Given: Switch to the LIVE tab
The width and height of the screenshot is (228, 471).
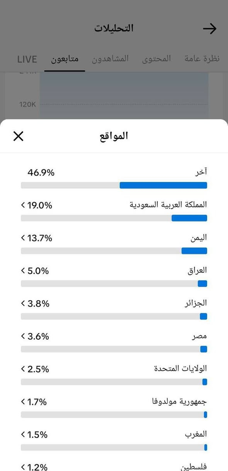Looking at the screenshot, I should coord(27,58).
